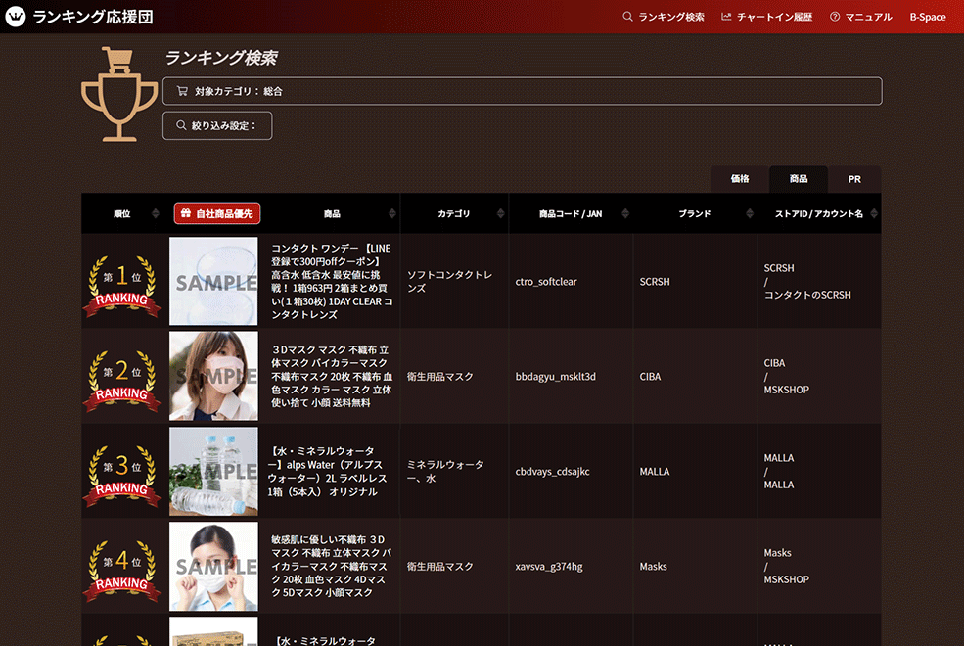Toggle the 自社商品優先 gift button

tap(217, 213)
